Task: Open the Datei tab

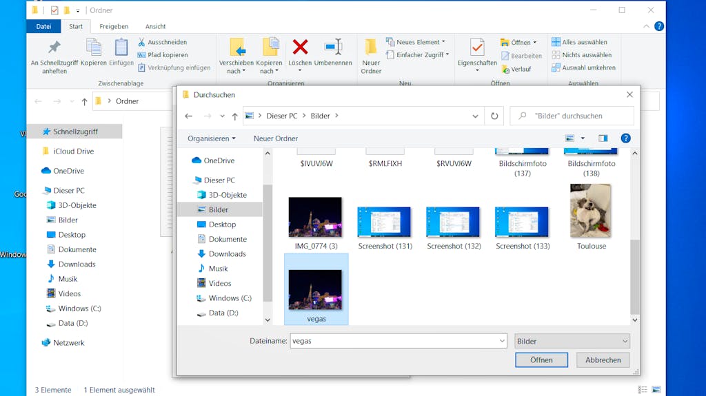Action: [x=43, y=27]
